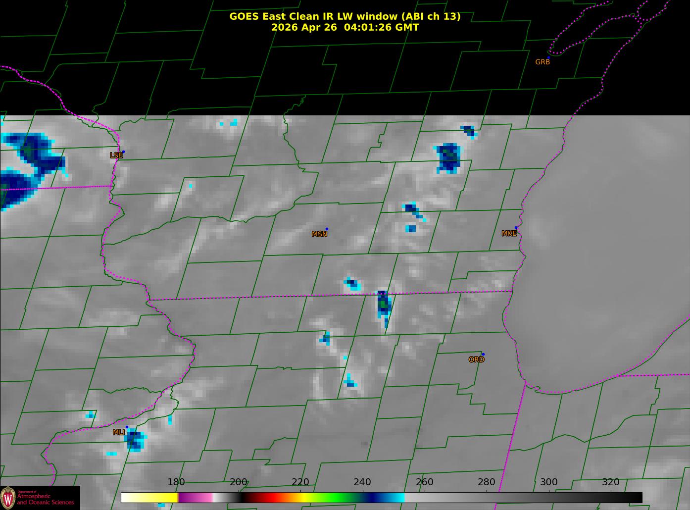Image resolution: width=690 pixels, height=510 pixels.
Task: Click the LSE station marker label
Action: (116, 155)
